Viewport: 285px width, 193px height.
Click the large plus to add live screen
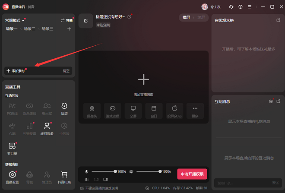tap(143, 79)
